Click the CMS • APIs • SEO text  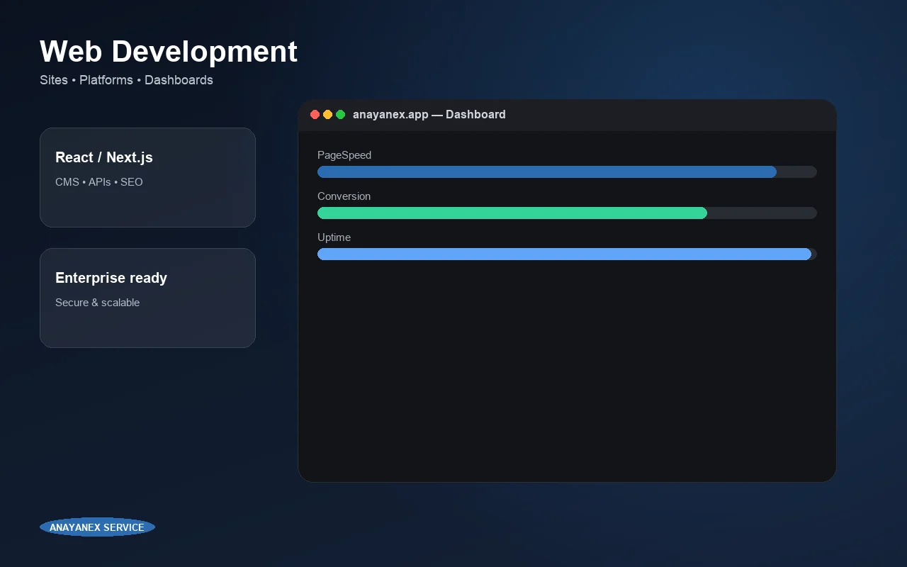pos(99,182)
